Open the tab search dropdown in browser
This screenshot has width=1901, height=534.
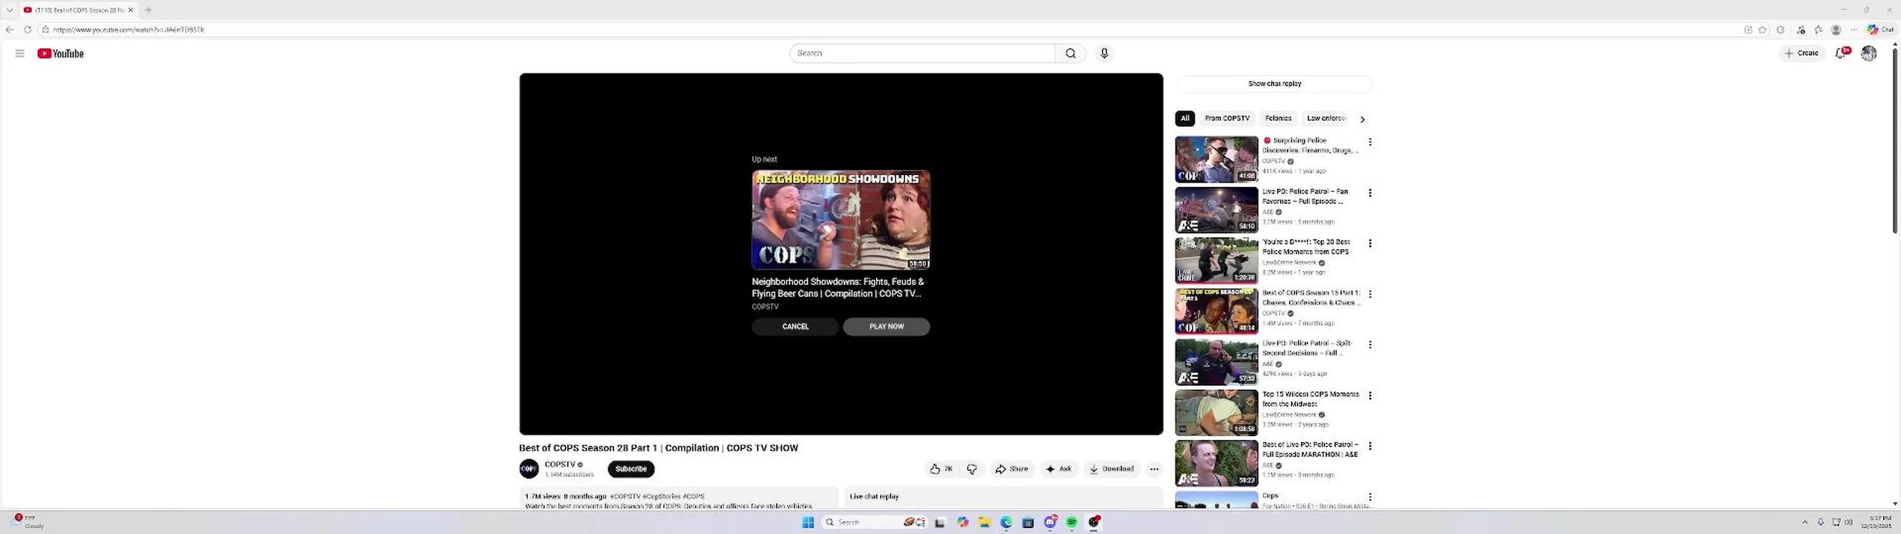(x=10, y=10)
